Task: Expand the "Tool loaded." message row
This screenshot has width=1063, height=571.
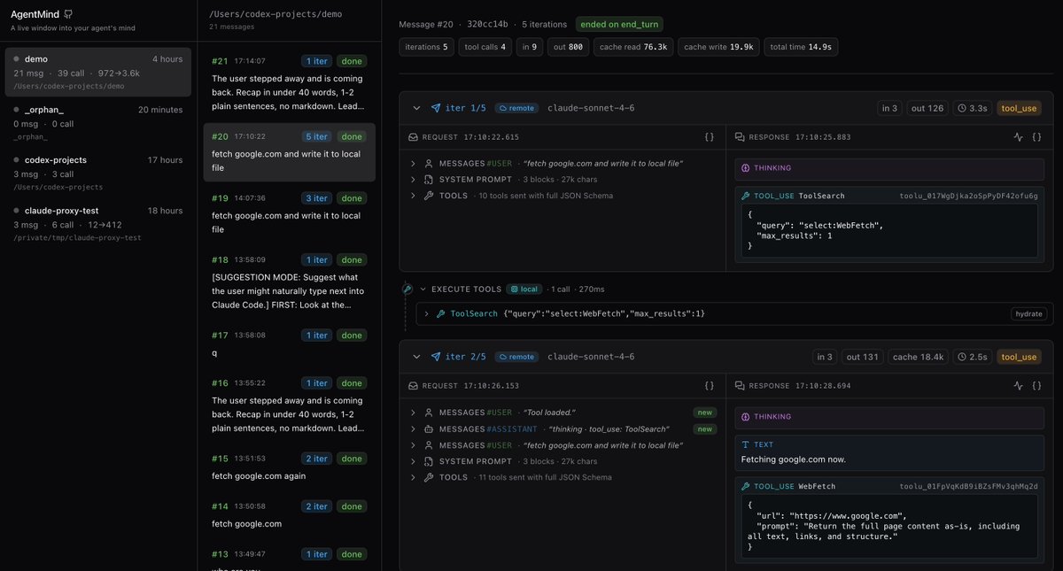Action: [413, 413]
